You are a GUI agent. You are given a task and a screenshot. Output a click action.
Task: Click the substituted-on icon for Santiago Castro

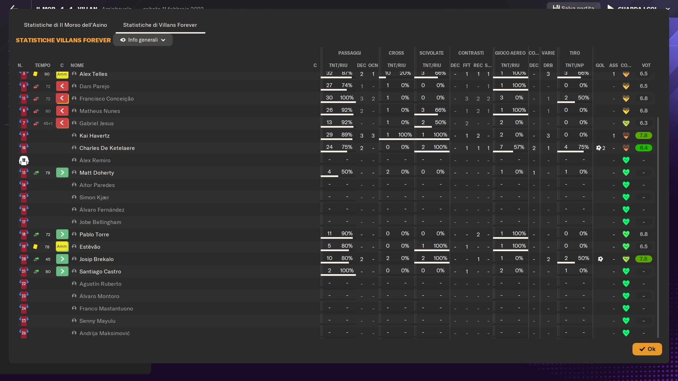click(x=62, y=271)
